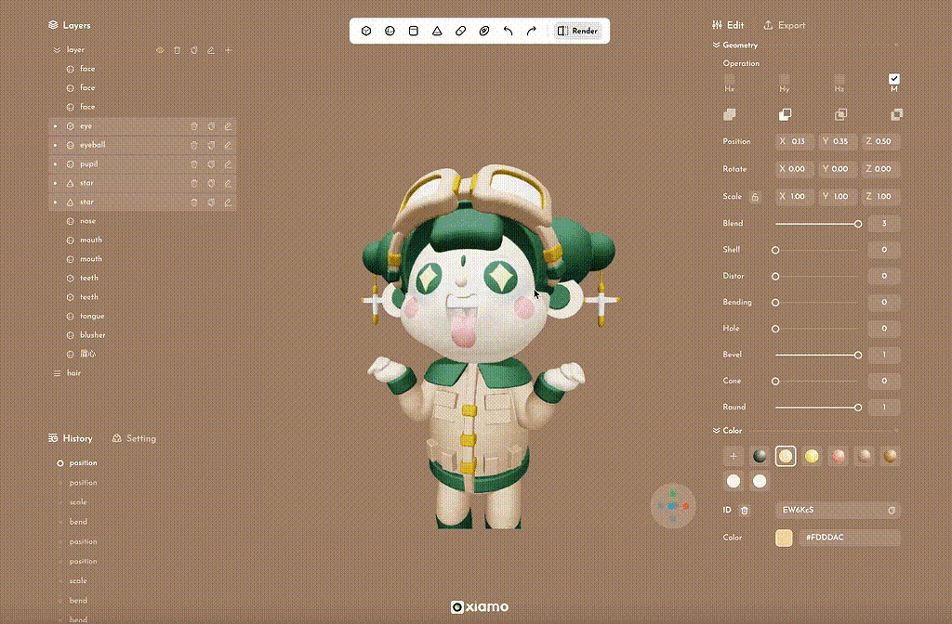Image resolution: width=952 pixels, height=624 pixels.
Task: Select the cone primitive tool in toolbar
Action: (x=437, y=31)
